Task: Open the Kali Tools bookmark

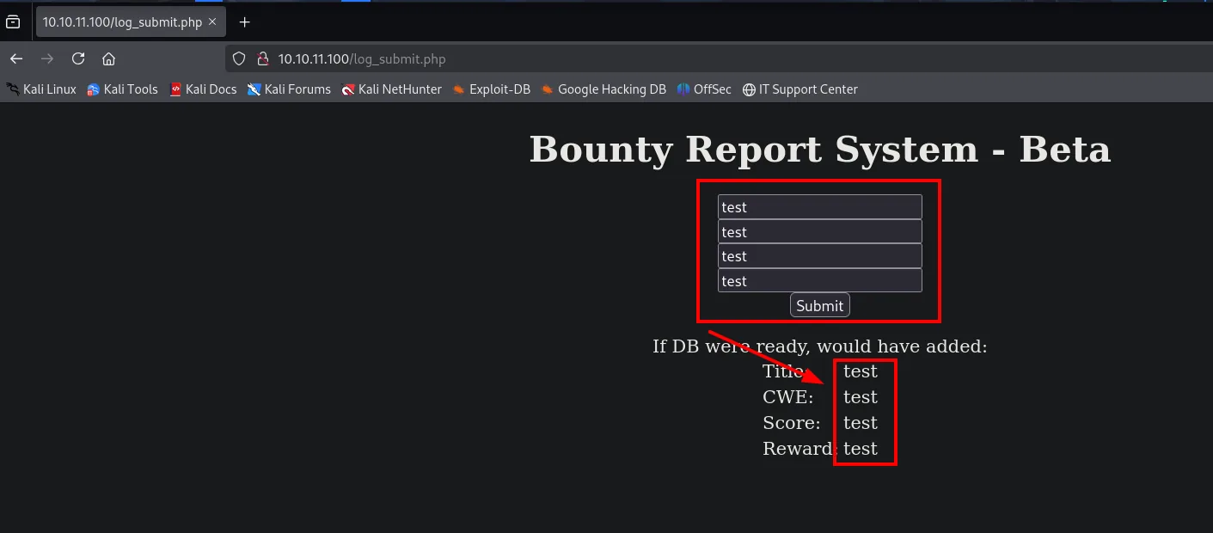Action: (x=122, y=89)
